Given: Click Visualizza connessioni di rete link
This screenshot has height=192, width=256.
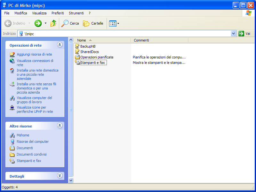Looking at the screenshot, I should point(35,63).
